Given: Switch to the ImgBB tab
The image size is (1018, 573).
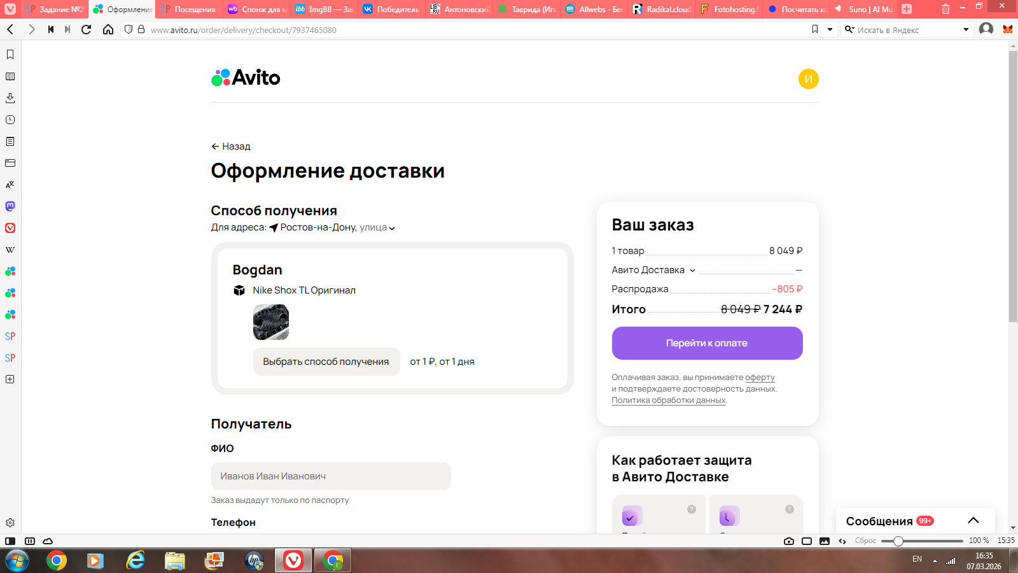Looking at the screenshot, I should pyautogui.click(x=324, y=9).
